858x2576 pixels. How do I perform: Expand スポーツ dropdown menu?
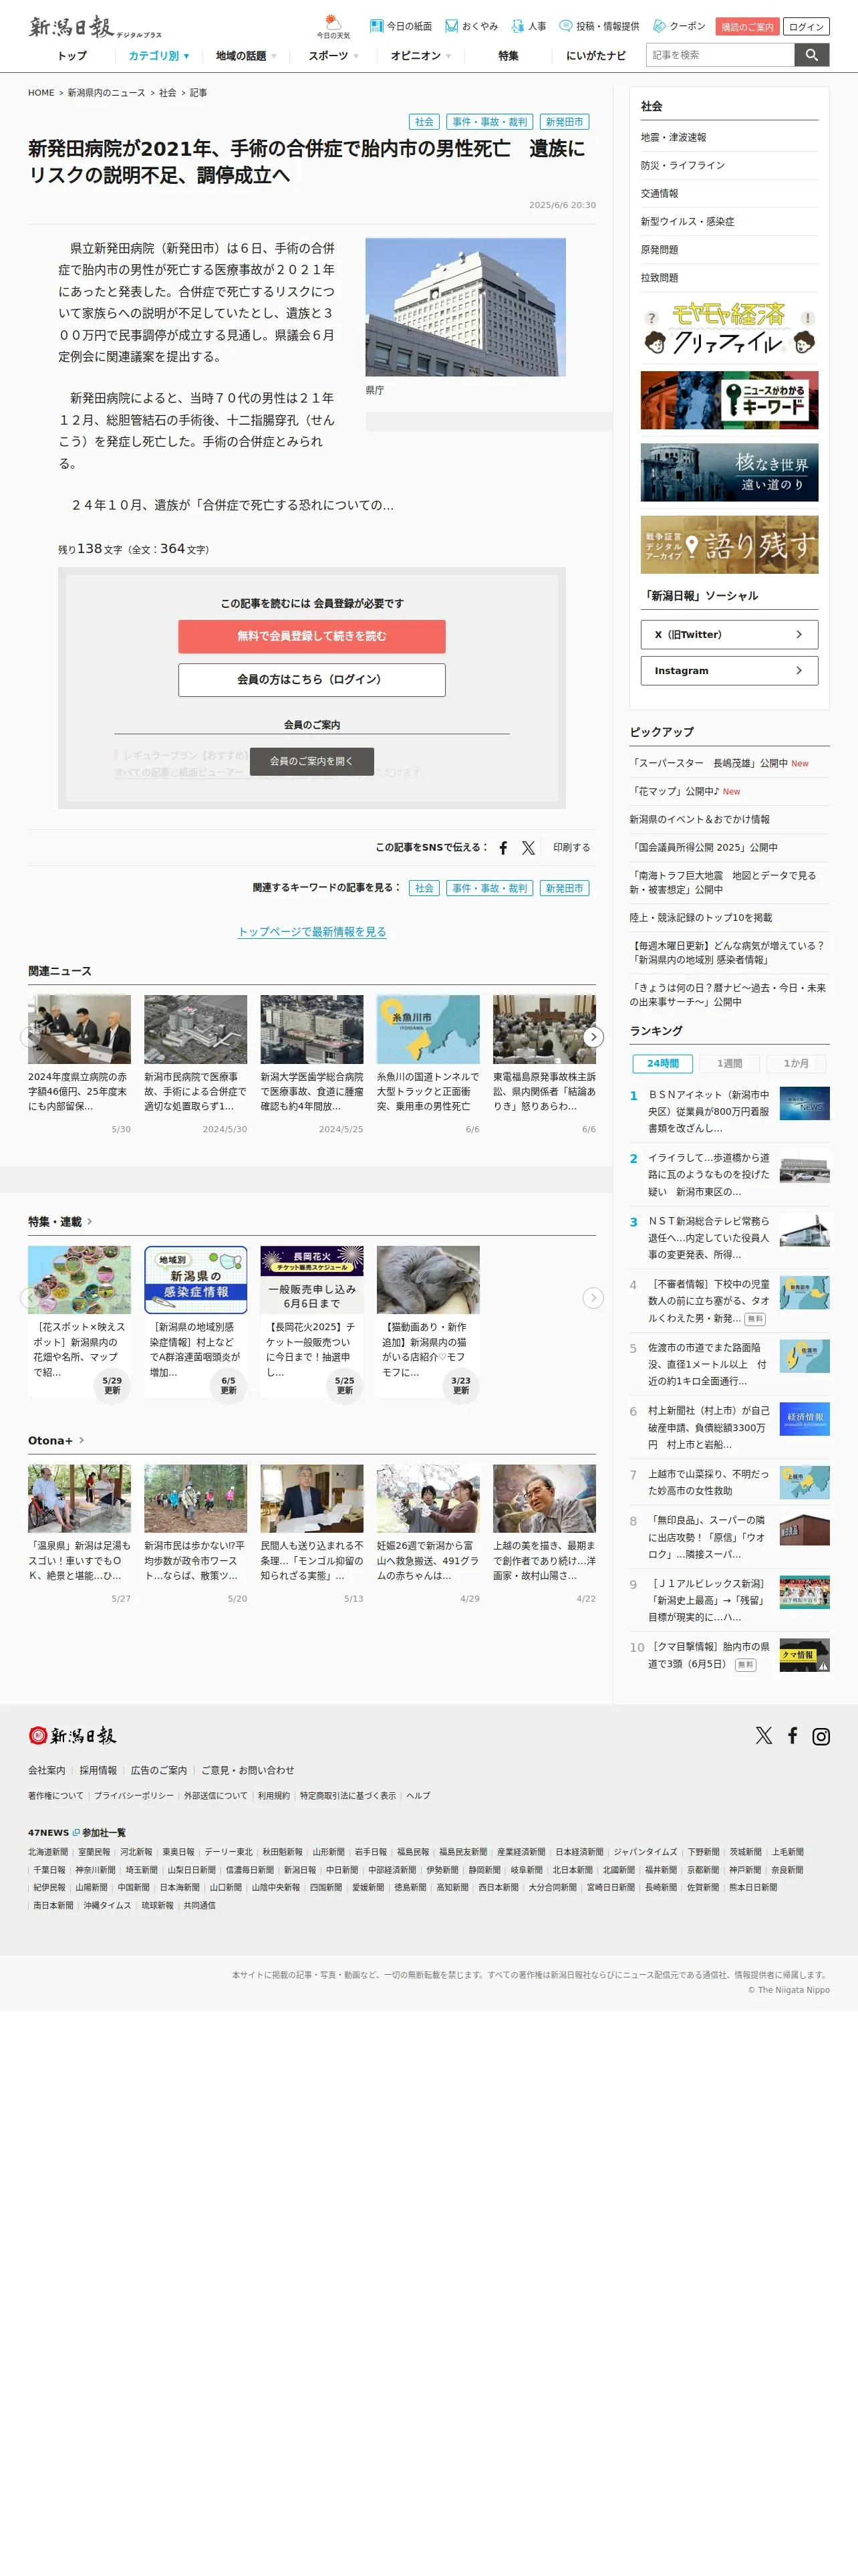click(x=333, y=56)
